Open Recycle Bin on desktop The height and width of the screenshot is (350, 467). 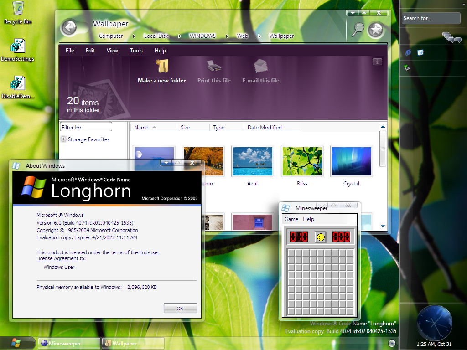(x=18, y=12)
